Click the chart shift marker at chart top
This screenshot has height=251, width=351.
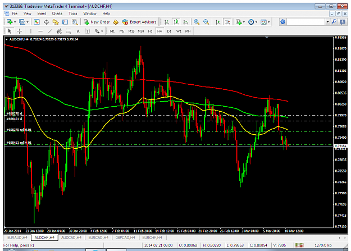pos(267,38)
